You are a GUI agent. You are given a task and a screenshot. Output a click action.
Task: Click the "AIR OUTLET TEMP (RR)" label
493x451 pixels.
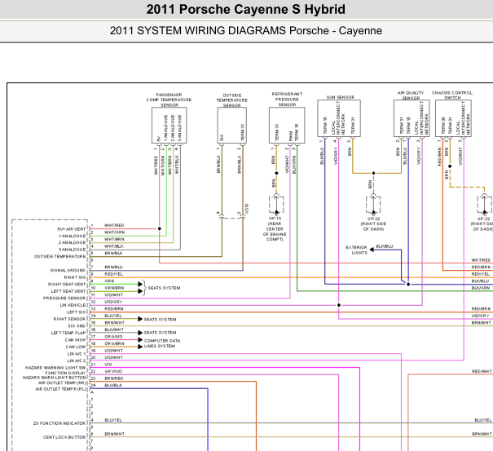(62, 383)
